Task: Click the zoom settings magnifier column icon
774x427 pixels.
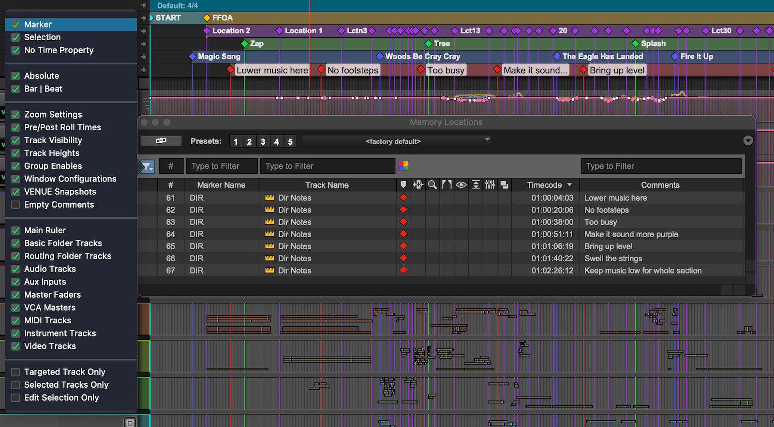Action: pos(432,184)
